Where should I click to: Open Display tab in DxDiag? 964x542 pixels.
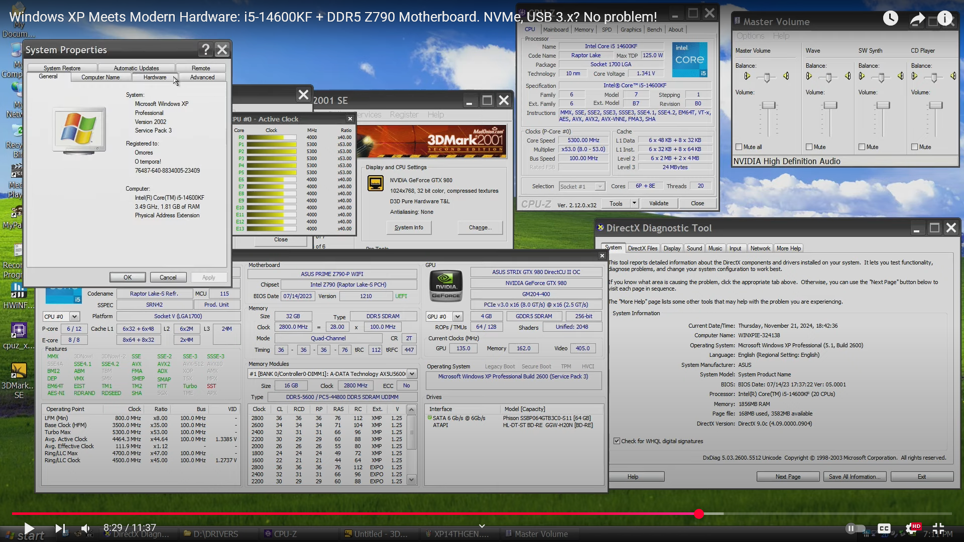(x=672, y=248)
